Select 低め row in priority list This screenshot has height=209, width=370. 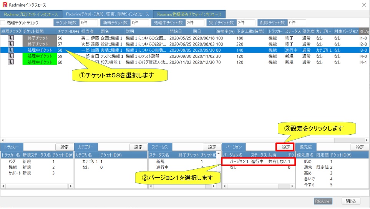click(332, 162)
